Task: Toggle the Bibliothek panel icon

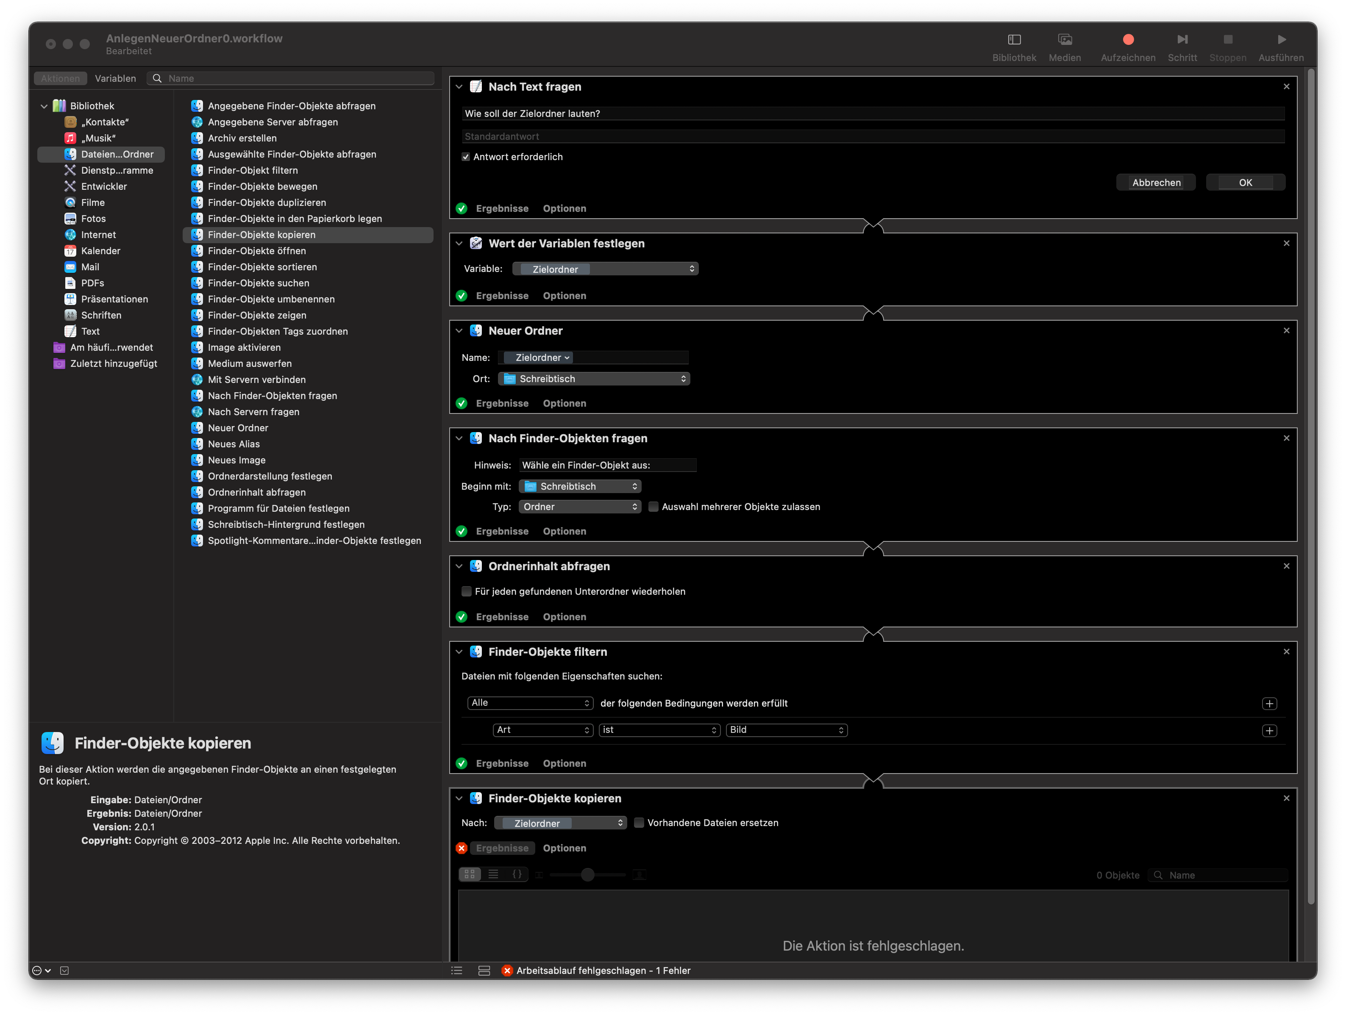Action: (1014, 40)
